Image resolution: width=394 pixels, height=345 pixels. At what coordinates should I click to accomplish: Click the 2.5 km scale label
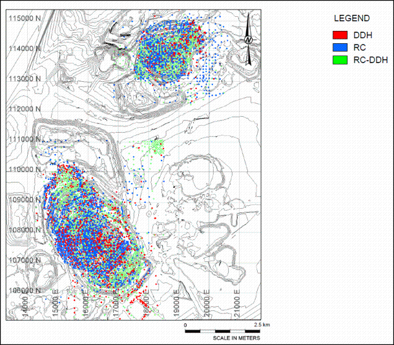click(262, 324)
